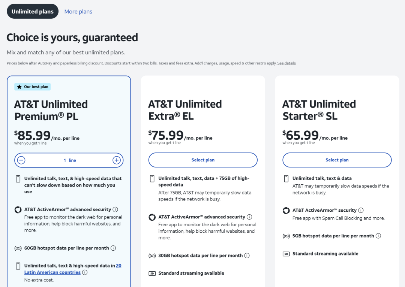Open the 20 Latin American countries link
Image resolution: width=405 pixels, height=287 pixels.
click(x=73, y=269)
